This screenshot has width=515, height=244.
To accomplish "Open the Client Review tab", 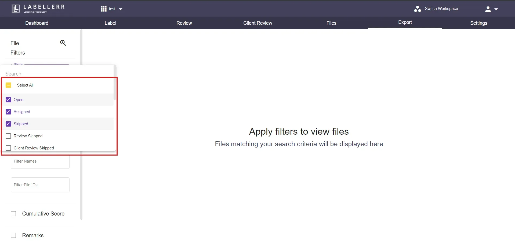I will (x=258, y=23).
